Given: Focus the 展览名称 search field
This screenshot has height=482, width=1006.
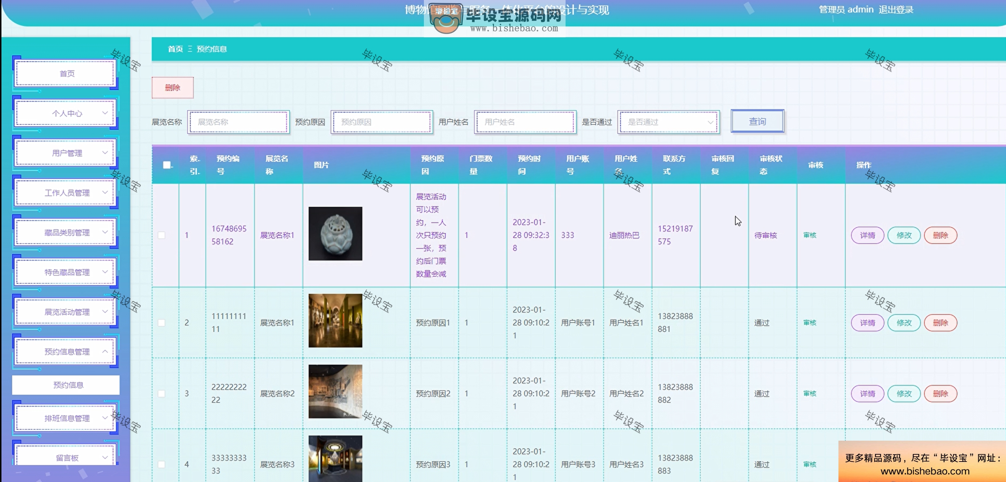Looking at the screenshot, I should (239, 122).
